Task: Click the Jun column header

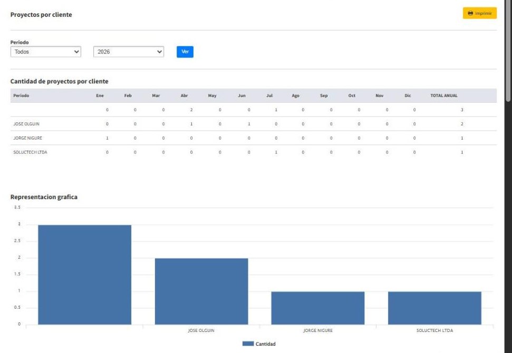Action: click(x=241, y=95)
